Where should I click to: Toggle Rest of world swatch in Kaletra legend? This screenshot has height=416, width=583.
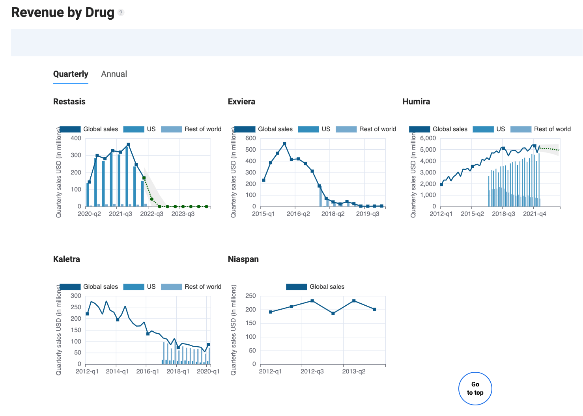(x=172, y=287)
